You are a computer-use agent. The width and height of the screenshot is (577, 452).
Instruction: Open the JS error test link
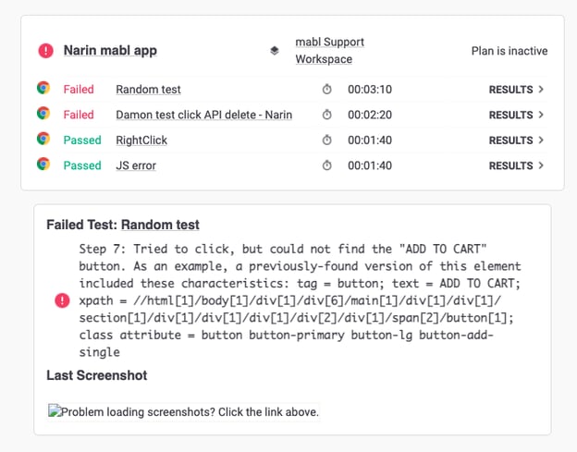tap(136, 165)
